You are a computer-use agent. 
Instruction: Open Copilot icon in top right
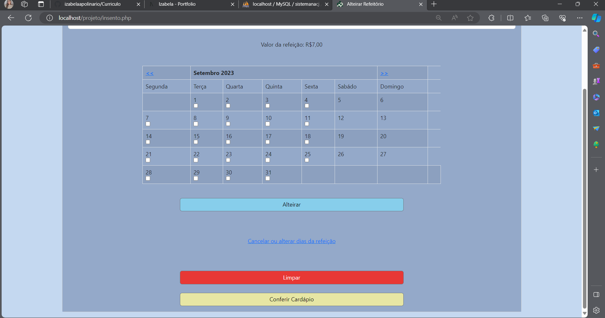596,18
